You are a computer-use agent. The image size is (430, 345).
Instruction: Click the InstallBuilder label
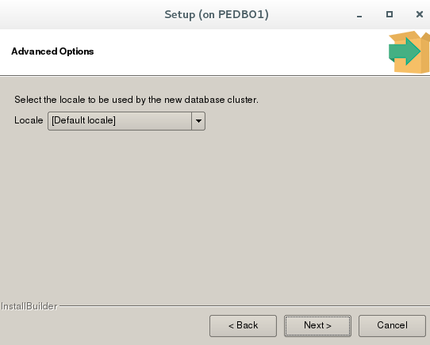coord(29,306)
